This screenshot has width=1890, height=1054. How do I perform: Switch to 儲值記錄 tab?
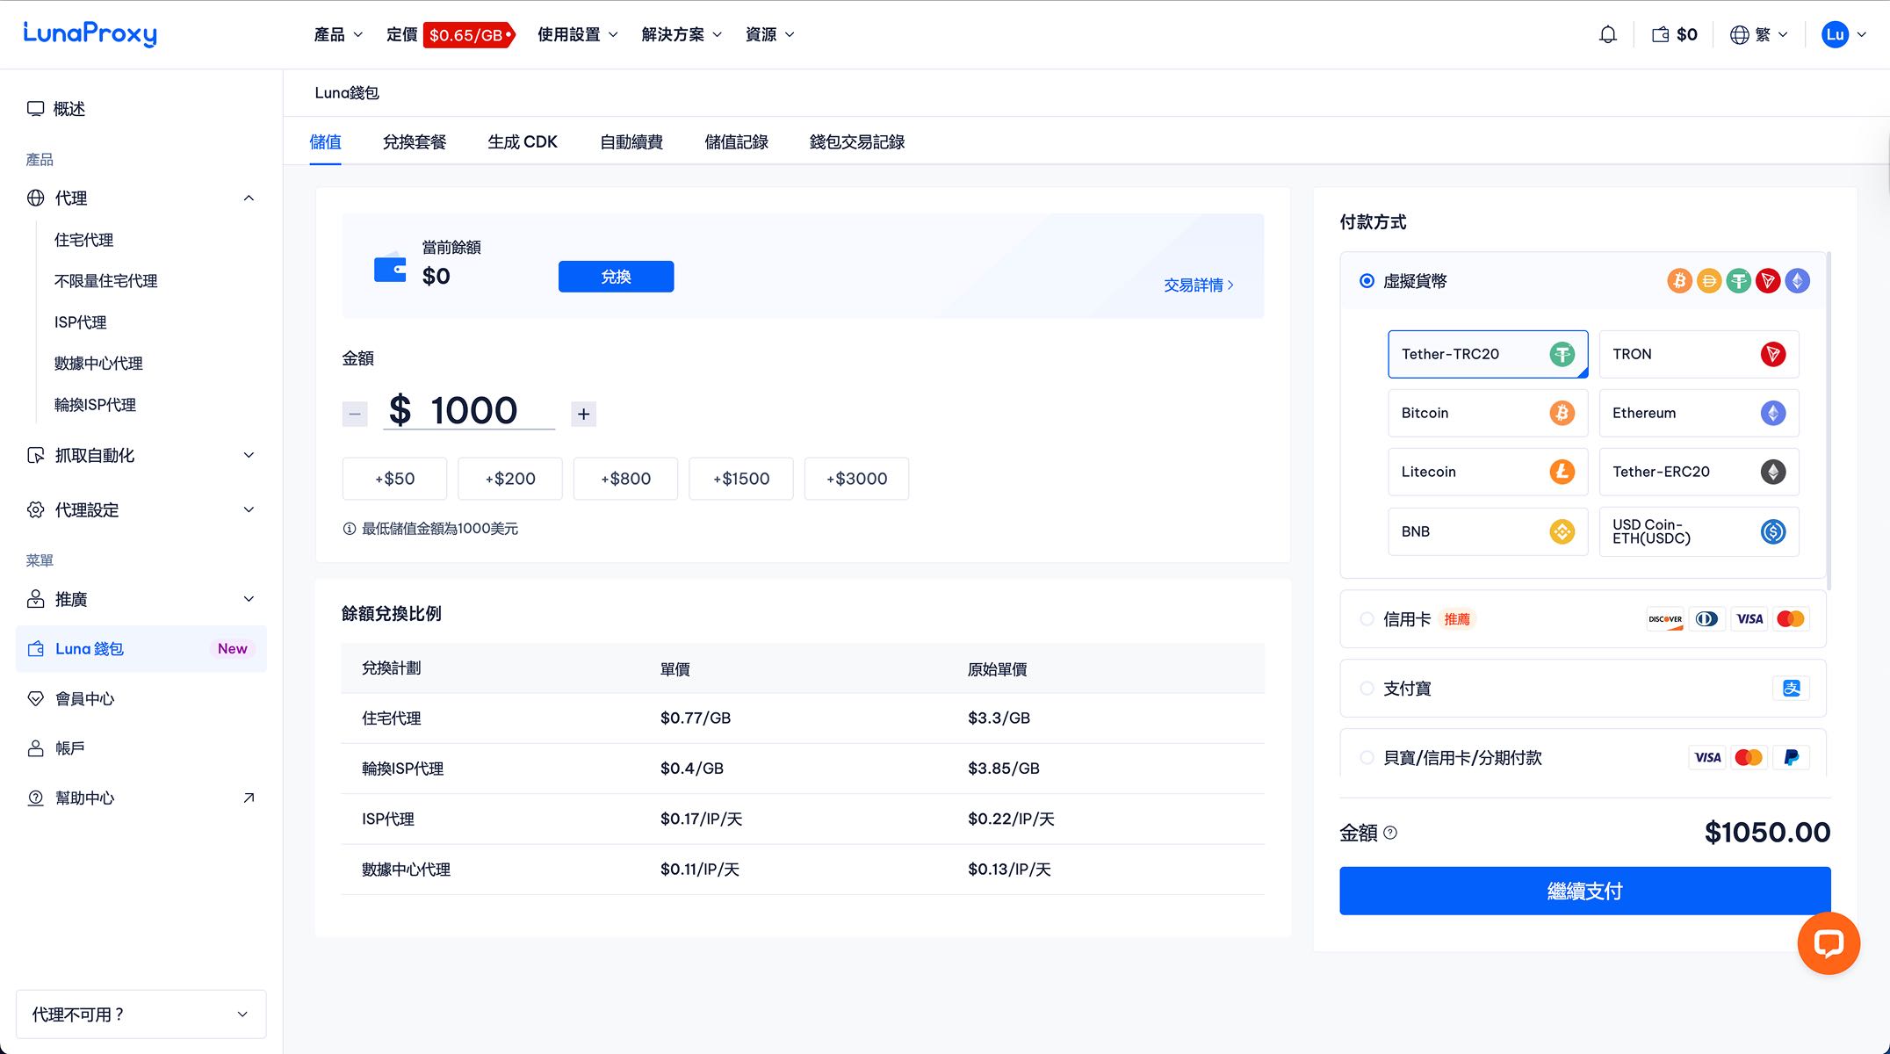736,141
